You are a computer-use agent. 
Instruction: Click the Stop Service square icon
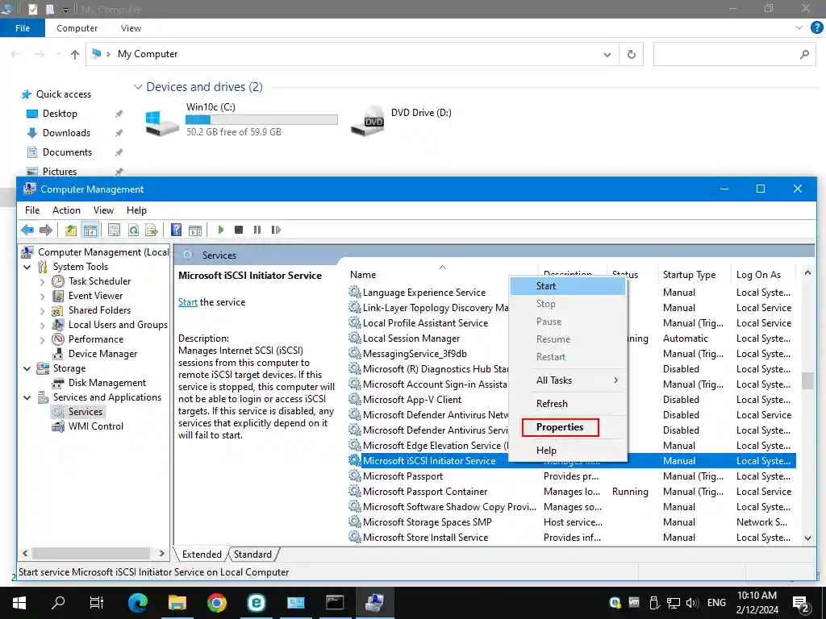[239, 230]
